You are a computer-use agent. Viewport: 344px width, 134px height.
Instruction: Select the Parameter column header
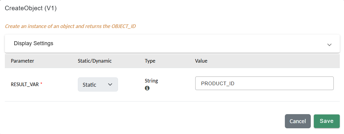point(22,61)
